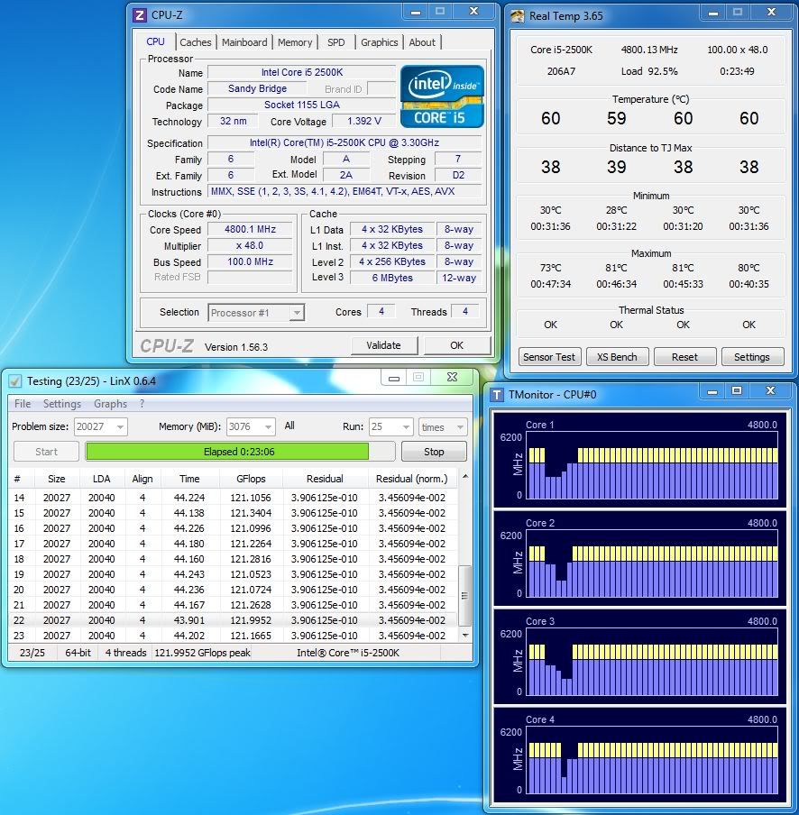Select result row 22 in LinX
Image resolution: width=799 pixels, height=815 pixels.
point(233,620)
